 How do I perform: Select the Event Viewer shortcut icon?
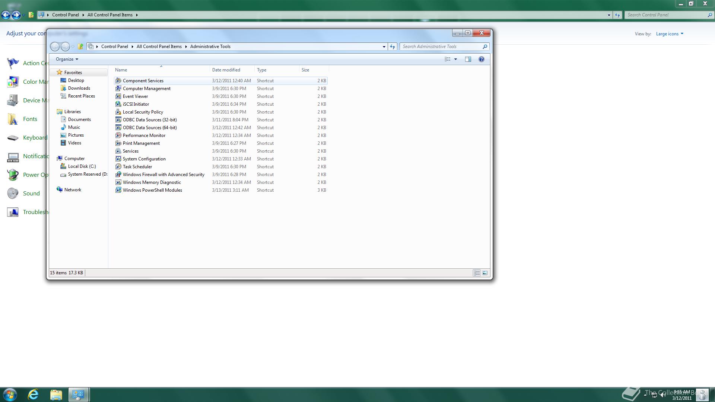coord(118,96)
